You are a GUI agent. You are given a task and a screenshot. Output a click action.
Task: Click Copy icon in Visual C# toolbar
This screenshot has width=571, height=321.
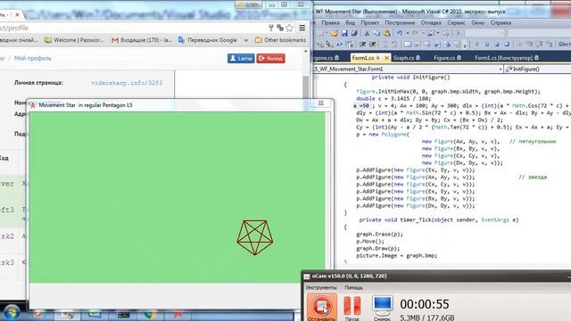[377, 34]
